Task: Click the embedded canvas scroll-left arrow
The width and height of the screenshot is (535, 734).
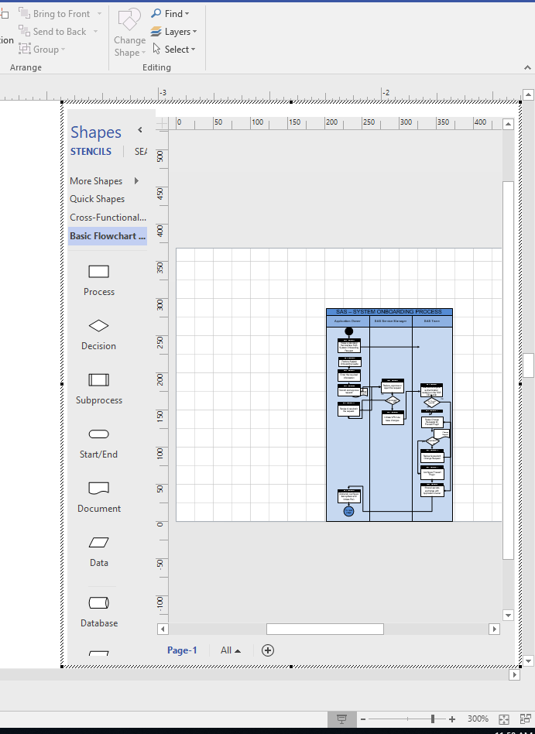Action: pos(163,629)
